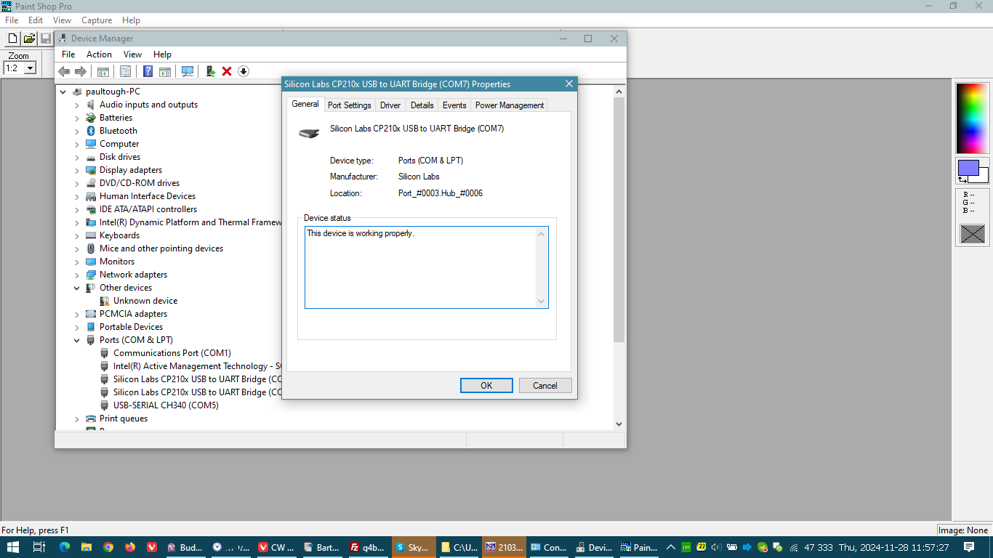This screenshot has width=993, height=558.
Task: Switch to the Power Management tab
Action: point(510,105)
